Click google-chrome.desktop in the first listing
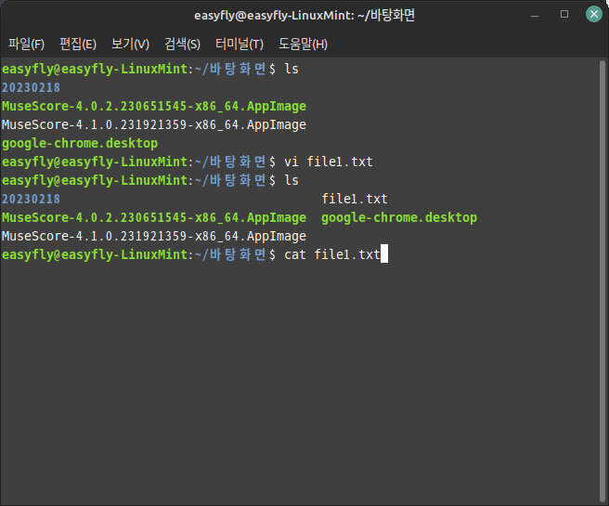Screen dimensions: 609x506 pyautogui.click(x=80, y=144)
